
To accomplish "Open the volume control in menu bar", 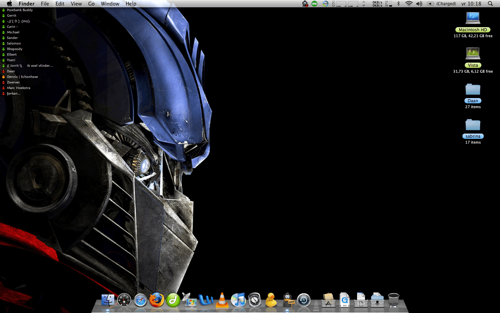I will (419, 4).
